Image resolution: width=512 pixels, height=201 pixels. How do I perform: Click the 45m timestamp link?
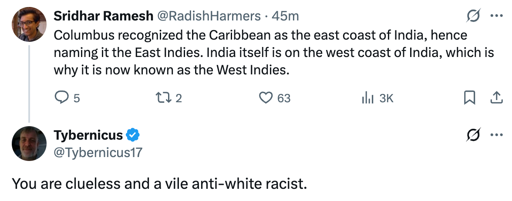pos(285,16)
